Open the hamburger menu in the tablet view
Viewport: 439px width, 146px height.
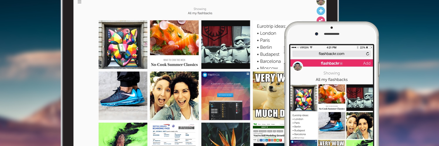click(79, 2)
